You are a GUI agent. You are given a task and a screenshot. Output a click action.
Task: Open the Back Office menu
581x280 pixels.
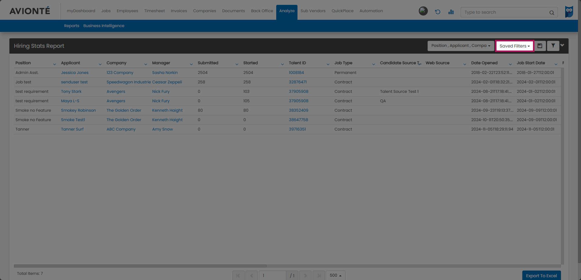click(x=262, y=11)
